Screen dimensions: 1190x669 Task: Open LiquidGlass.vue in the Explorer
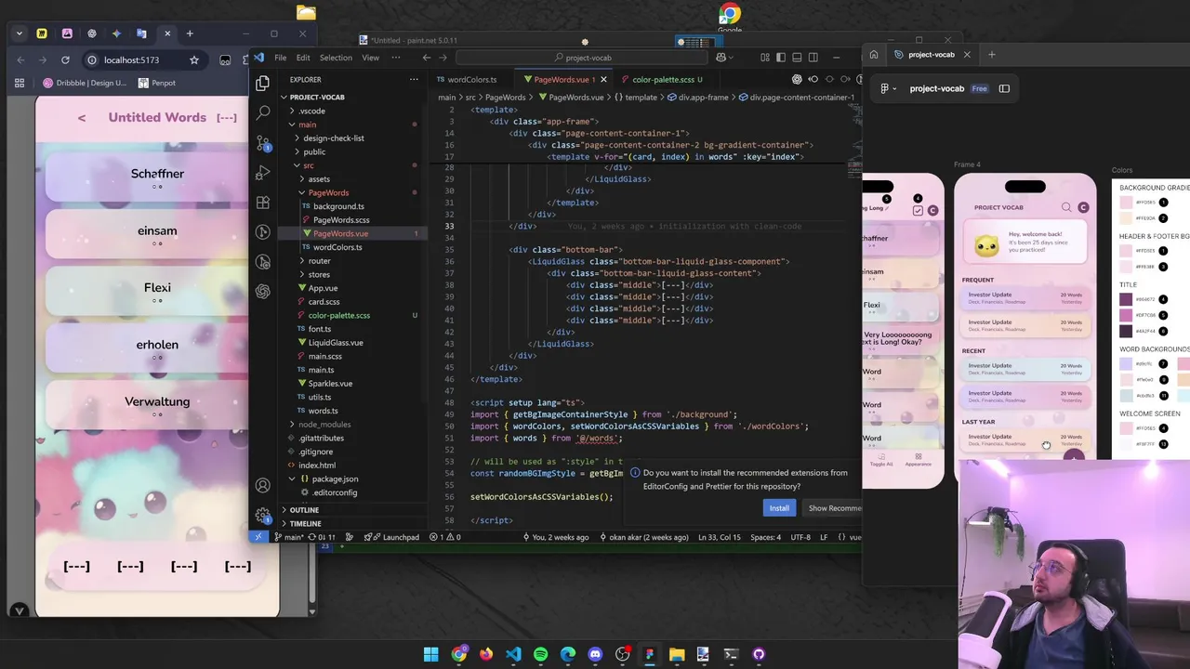pyautogui.click(x=335, y=343)
